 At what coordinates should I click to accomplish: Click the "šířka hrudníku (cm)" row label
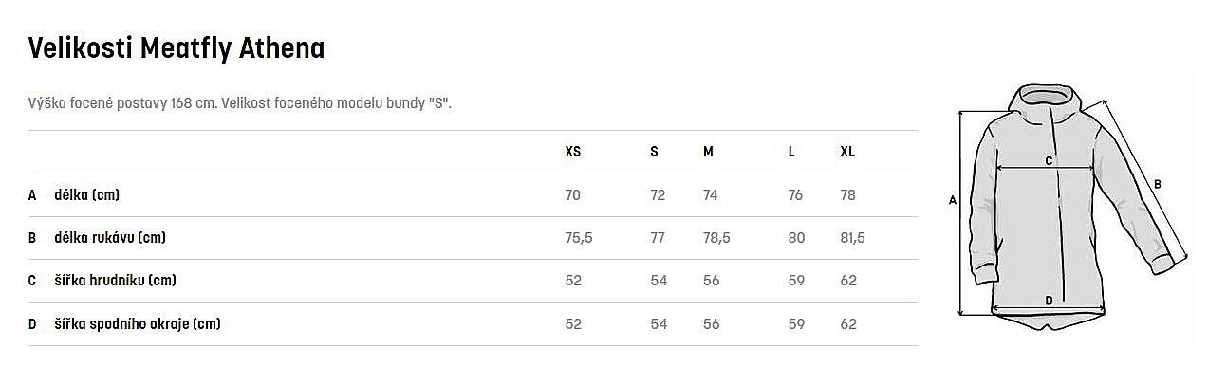click(x=116, y=281)
